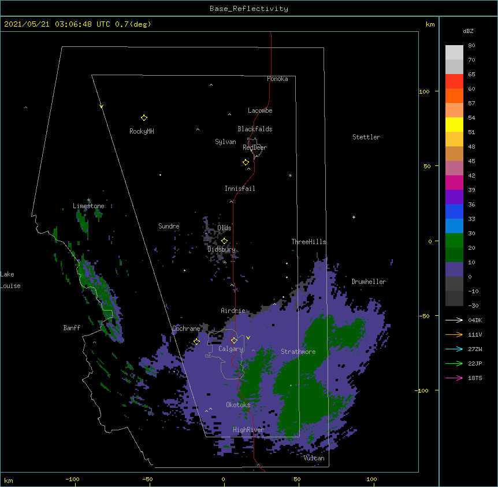This screenshot has width=498, height=487.
Task: Click the Banff label
Action: (x=72, y=328)
